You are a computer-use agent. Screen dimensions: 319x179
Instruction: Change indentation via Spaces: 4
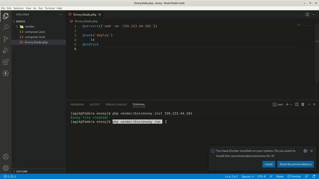click(248, 177)
